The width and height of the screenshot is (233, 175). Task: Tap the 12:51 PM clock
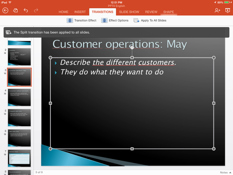point(116,2)
